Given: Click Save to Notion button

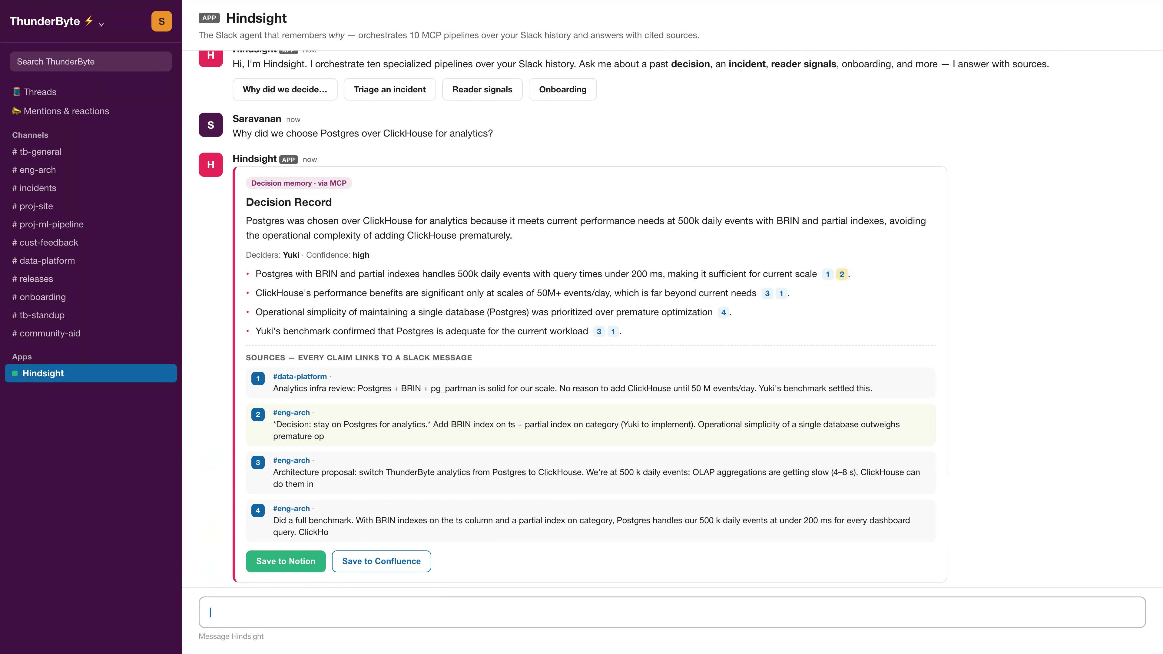Looking at the screenshot, I should point(286,561).
